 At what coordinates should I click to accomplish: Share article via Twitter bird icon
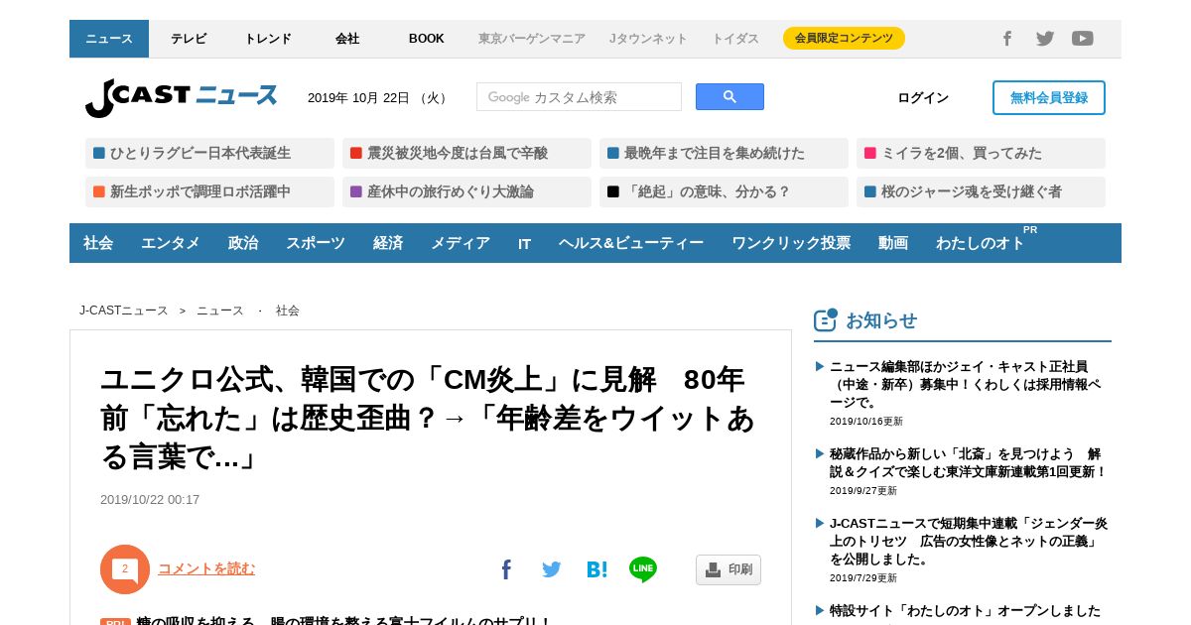tap(552, 569)
